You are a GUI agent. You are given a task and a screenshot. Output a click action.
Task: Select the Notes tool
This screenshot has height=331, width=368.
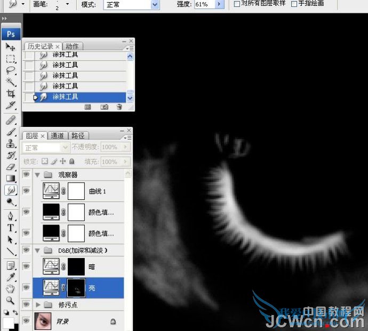point(10,266)
